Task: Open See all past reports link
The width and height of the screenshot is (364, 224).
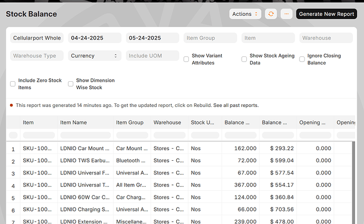Action: point(236,105)
